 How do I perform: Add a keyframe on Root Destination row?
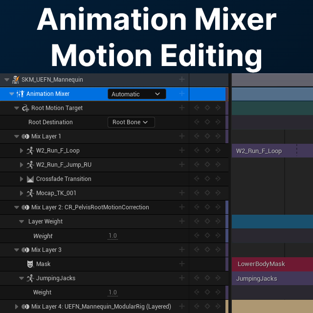[207, 122]
